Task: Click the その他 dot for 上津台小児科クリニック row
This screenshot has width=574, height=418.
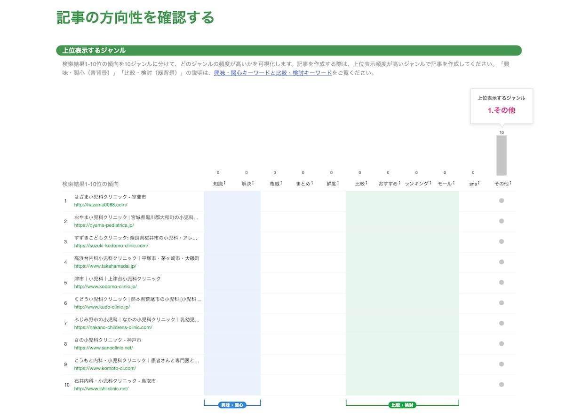Action: click(502, 282)
